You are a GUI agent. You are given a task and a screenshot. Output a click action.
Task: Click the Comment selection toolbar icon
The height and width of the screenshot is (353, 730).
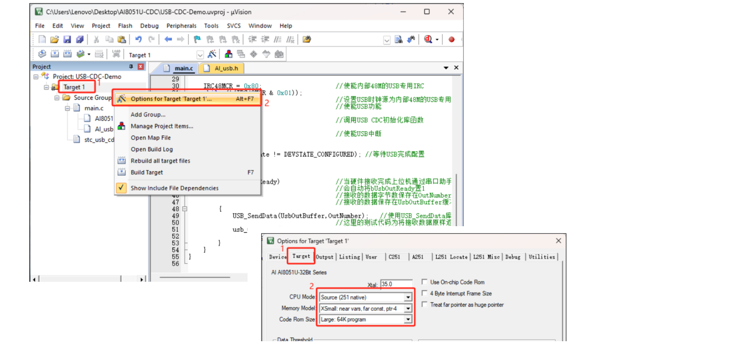(278, 39)
